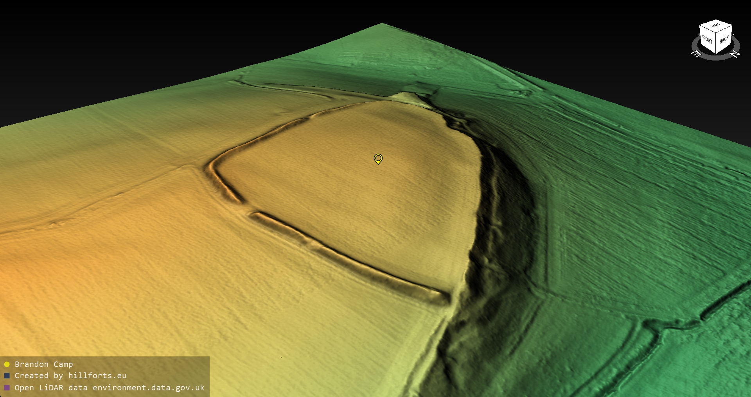Click the E letter on the compass ring
Screen dimensions: 751x397
(696, 54)
